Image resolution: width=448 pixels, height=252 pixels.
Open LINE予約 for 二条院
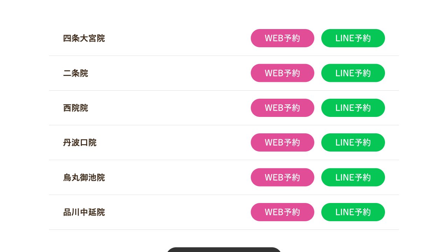pyautogui.click(x=353, y=73)
